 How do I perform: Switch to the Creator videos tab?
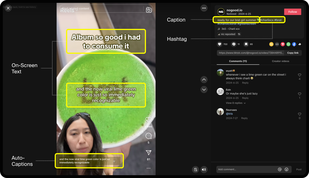(x=280, y=61)
